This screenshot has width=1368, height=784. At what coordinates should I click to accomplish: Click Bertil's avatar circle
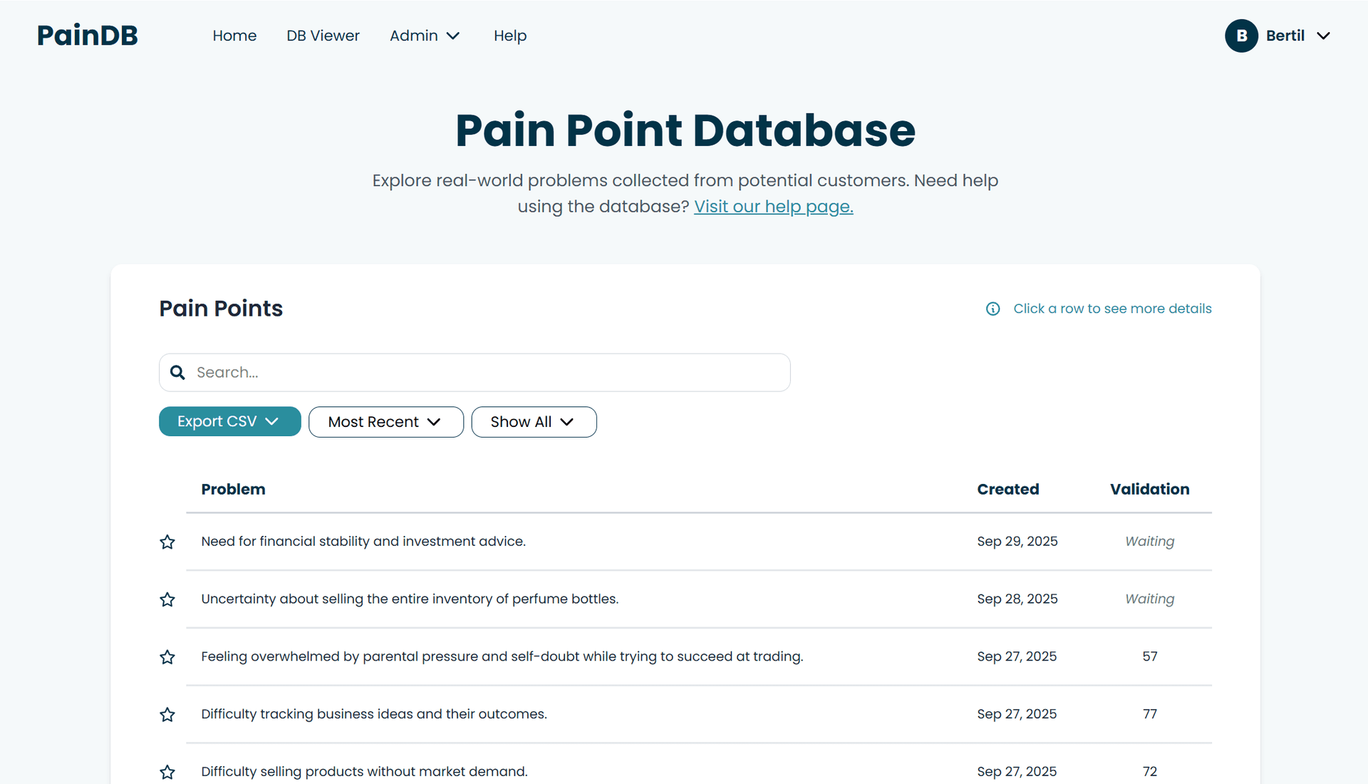(x=1242, y=36)
